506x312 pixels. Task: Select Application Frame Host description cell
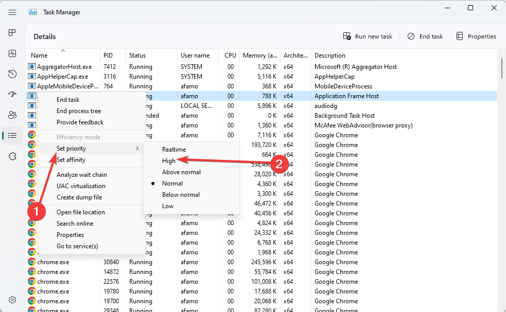(346, 96)
